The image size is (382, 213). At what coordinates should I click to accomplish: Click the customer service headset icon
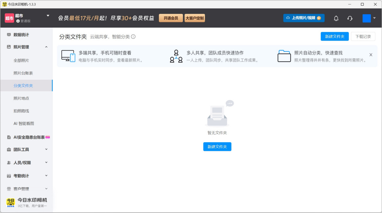[x=350, y=18]
